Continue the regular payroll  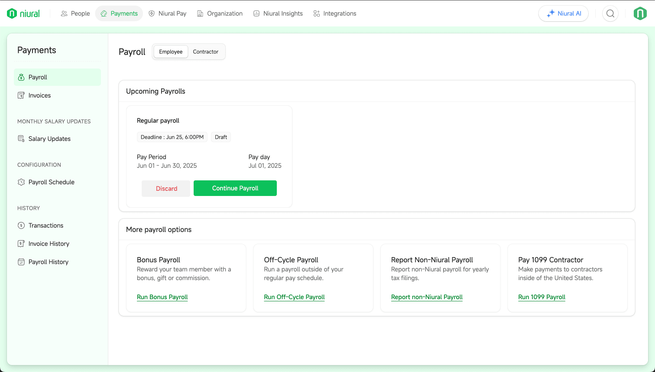(235, 188)
